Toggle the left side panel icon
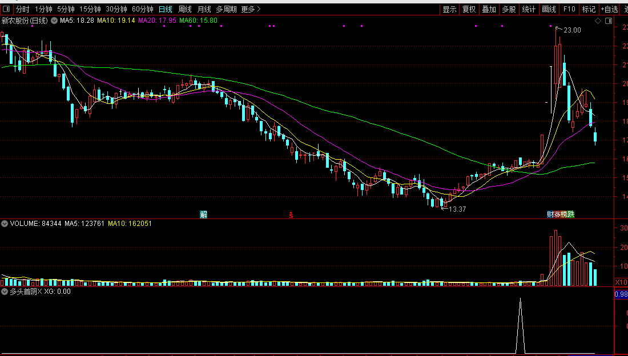Image resolution: width=628 pixels, height=356 pixels. coord(6,9)
